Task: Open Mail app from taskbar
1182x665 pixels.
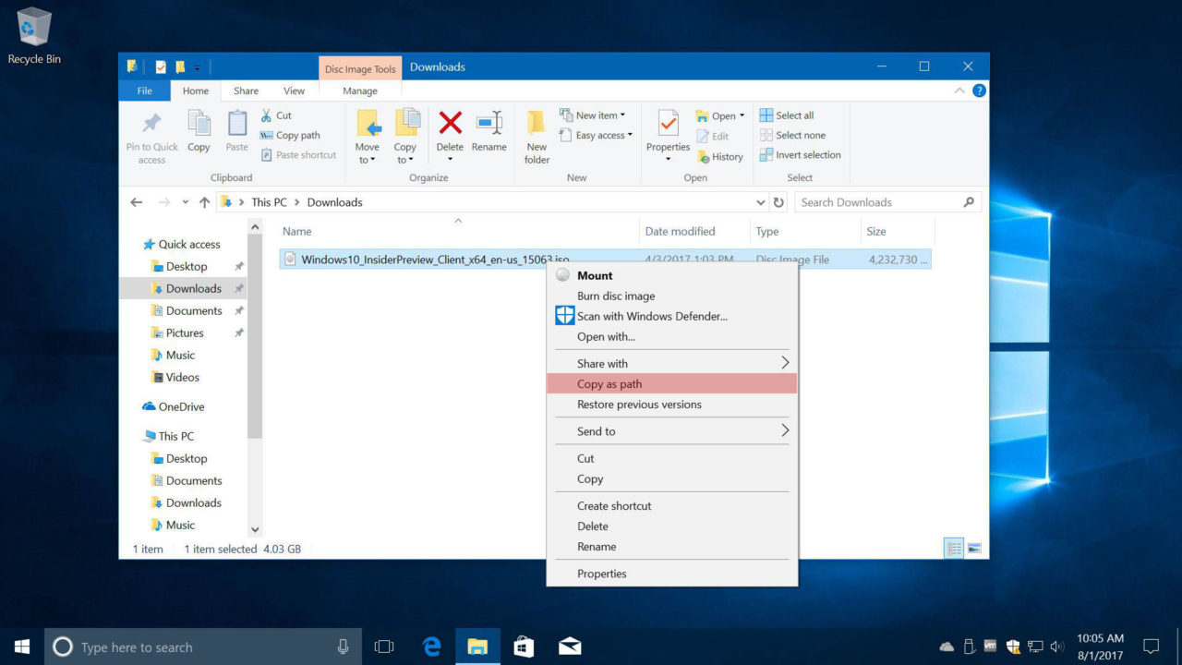Action: pyautogui.click(x=570, y=647)
